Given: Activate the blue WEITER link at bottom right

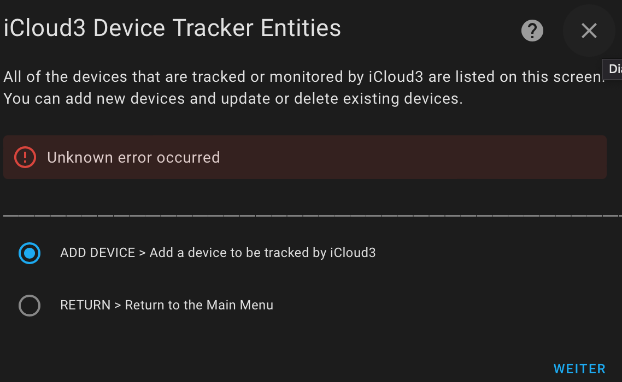Looking at the screenshot, I should tap(579, 368).
